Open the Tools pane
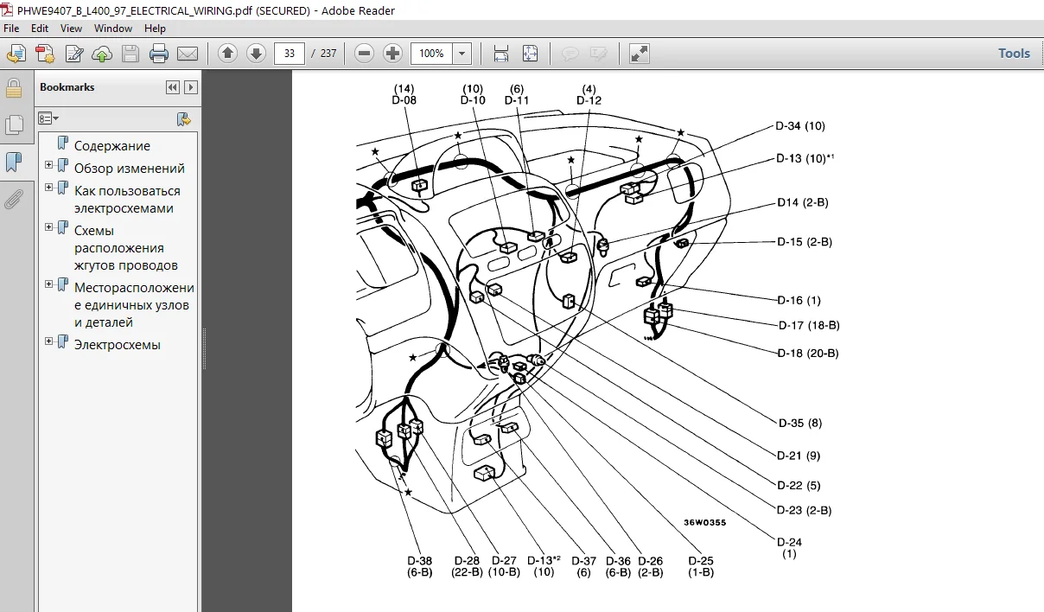Viewport: 1044px width, 612px height. click(x=1014, y=54)
